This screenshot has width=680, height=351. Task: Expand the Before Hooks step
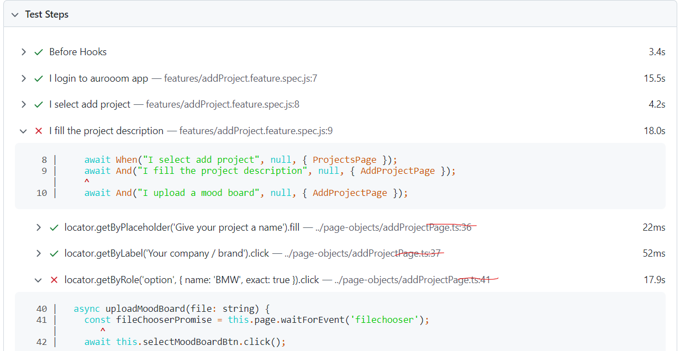point(23,52)
